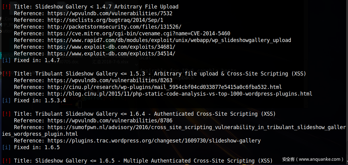Click the [!] marker beside Authenticated Cross-Site Scripting title
The width and height of the screenshot is (348, 165).
[x=6, y=114]
